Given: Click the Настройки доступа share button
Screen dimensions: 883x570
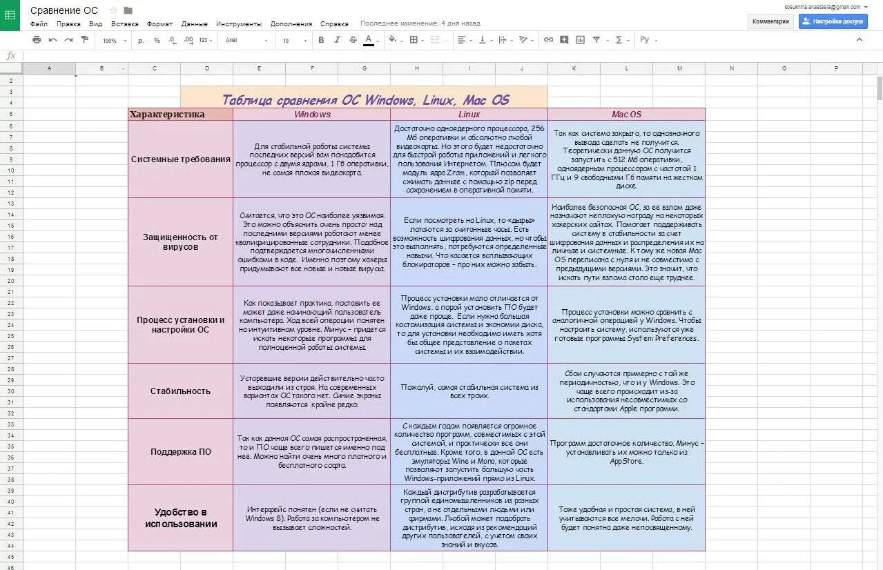Looking at the screenshot, I should coord(833,21).
